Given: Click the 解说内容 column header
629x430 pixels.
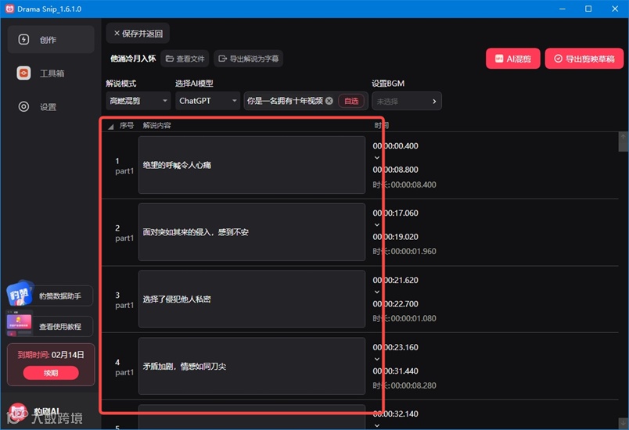Looking at the screenshot, I should [156, 125].
